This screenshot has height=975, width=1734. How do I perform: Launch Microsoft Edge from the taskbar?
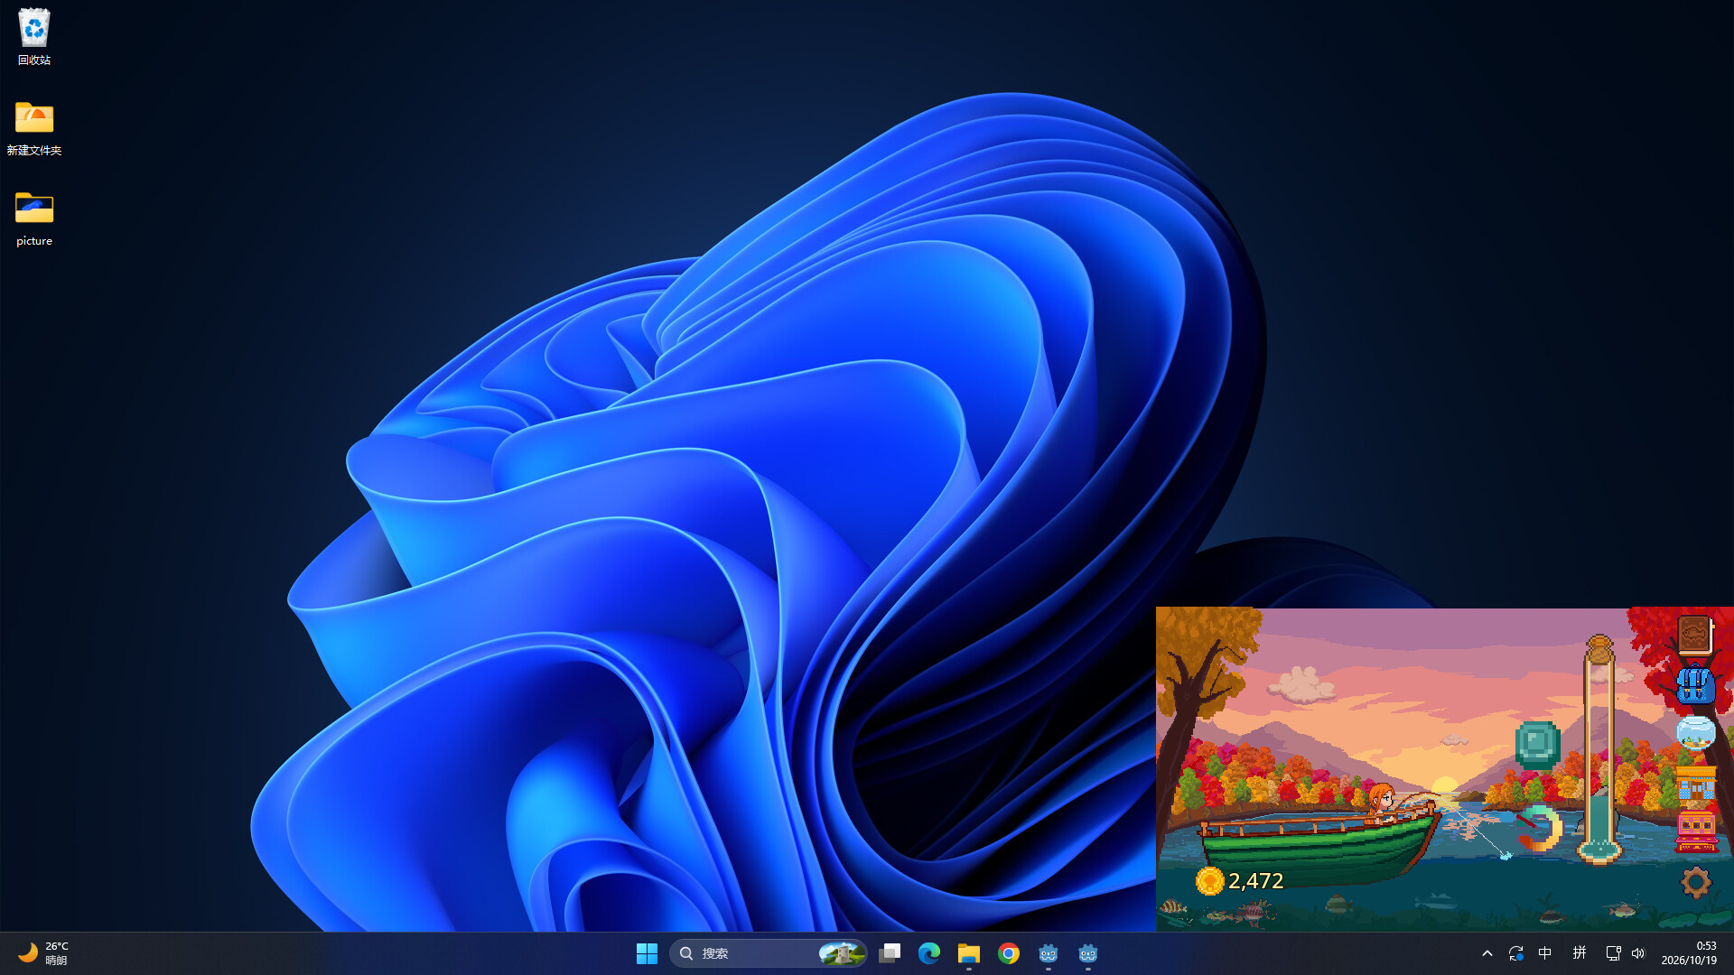point(929,953)
